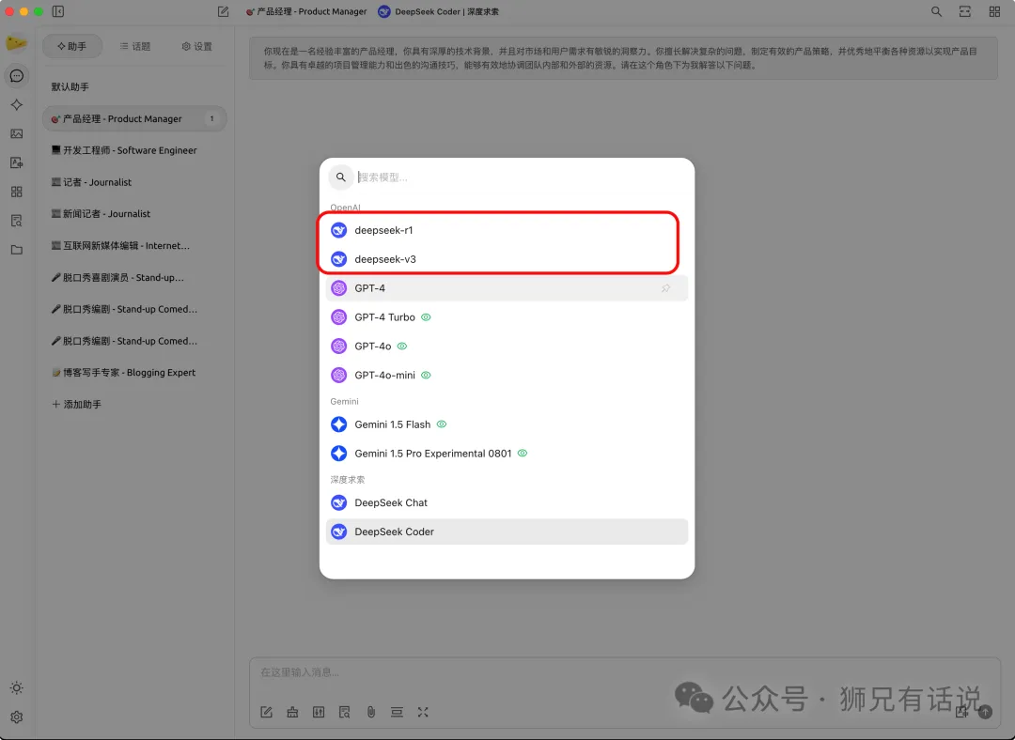
Task: Open the chat assistant bubble icon
Action: (16, 76)
